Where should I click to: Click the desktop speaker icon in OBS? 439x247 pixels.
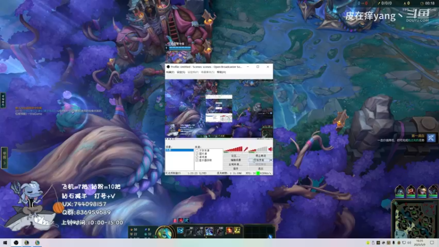(270, 149)
